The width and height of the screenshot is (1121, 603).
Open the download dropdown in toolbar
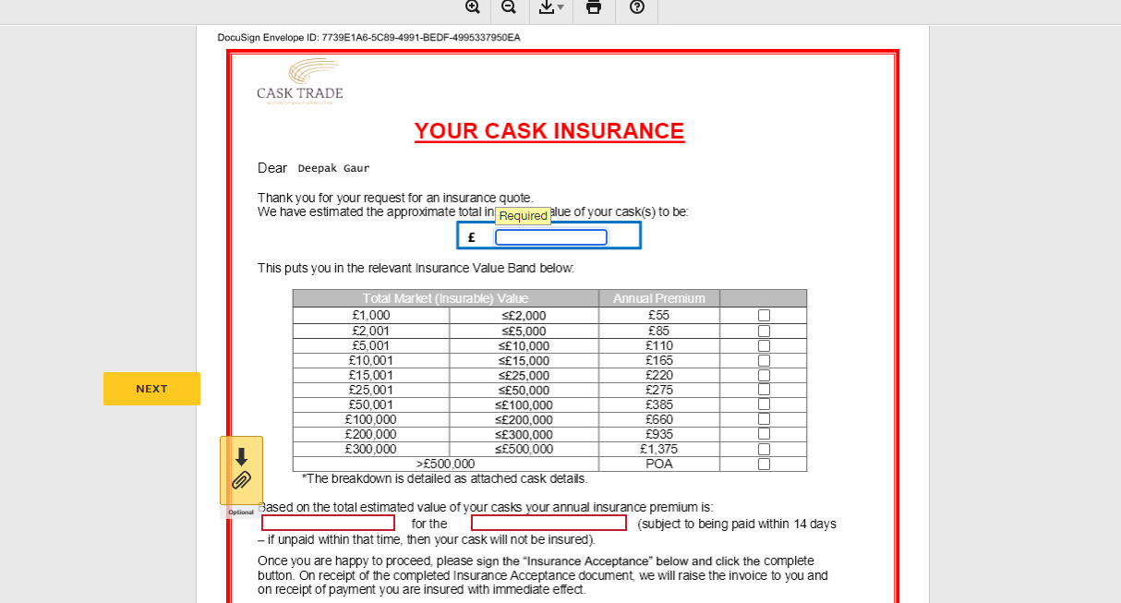click(551, 7)
